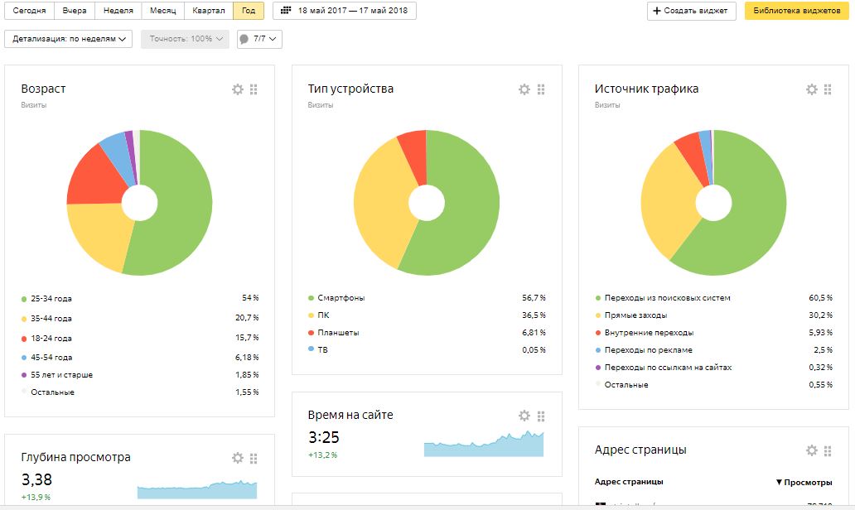Screen dimensions: 855x510
Task: Click the 3:25 time on site value
Action: click(323, 437)
